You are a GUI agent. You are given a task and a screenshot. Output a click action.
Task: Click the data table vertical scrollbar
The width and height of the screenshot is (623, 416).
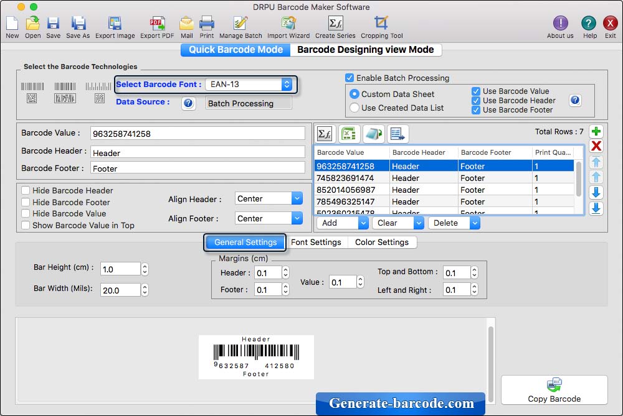tap(579, 178)
